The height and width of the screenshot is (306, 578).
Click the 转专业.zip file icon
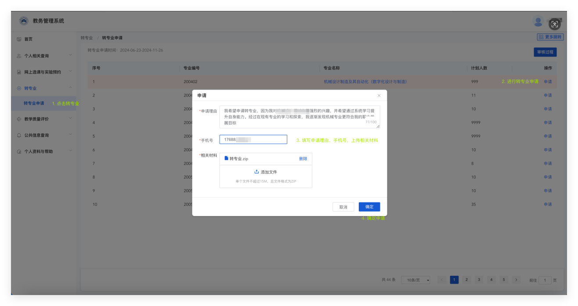click(x=226, y=158)
